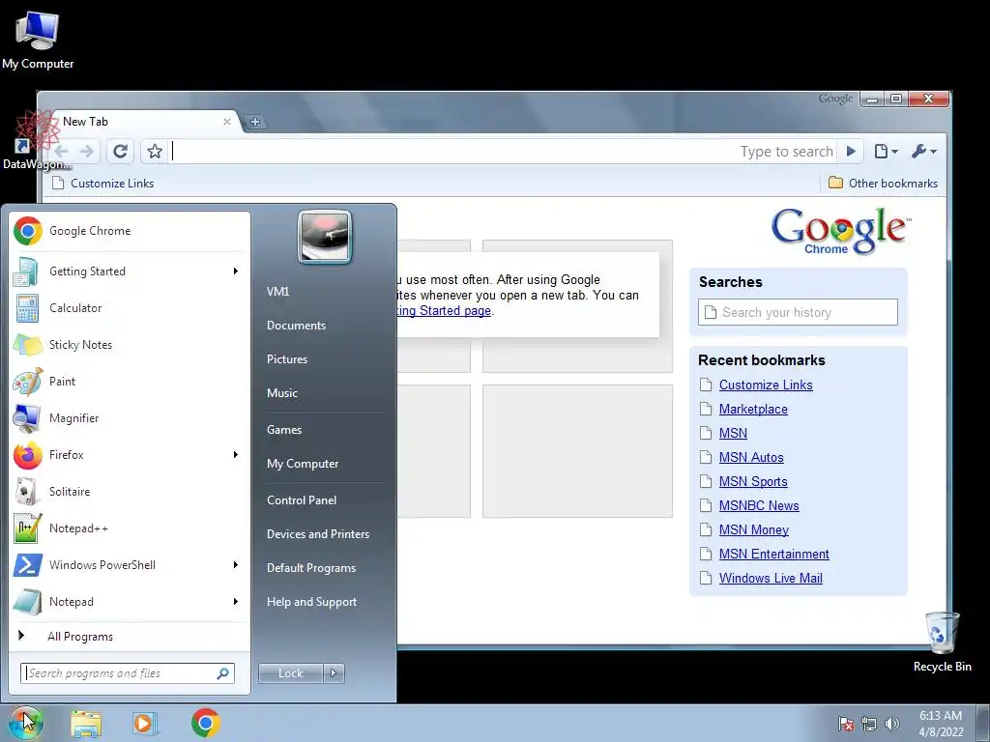Launch Calculator from Start menu
This screenshot has height=742, width=990.
click(x=130, y=308)
